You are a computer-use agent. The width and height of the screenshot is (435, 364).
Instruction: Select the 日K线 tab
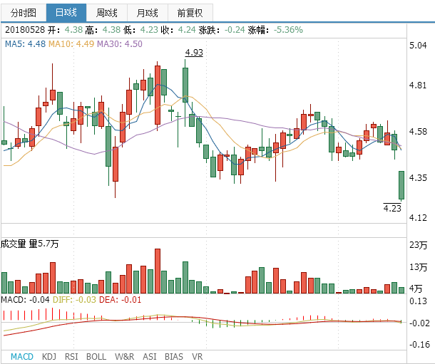(66, 13)
